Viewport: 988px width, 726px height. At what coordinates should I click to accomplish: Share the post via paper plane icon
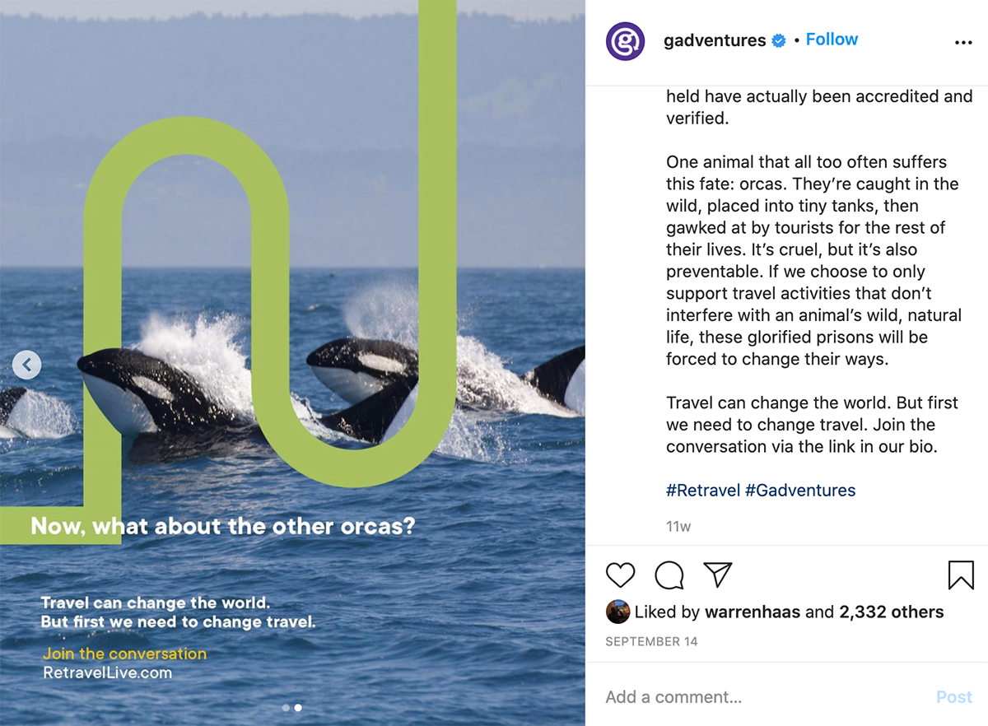(x=718, y=575)
